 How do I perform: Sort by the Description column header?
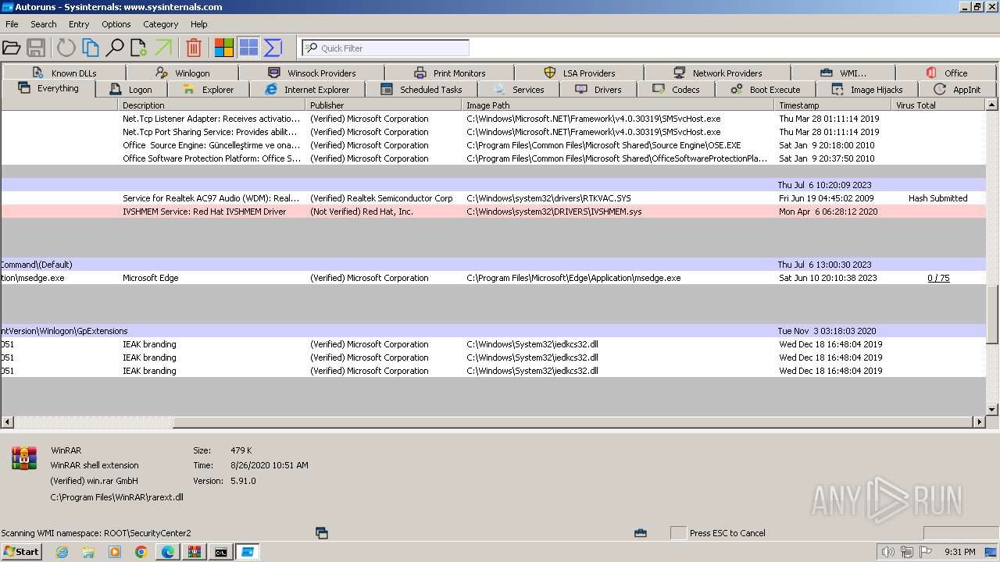click(212, 105)
